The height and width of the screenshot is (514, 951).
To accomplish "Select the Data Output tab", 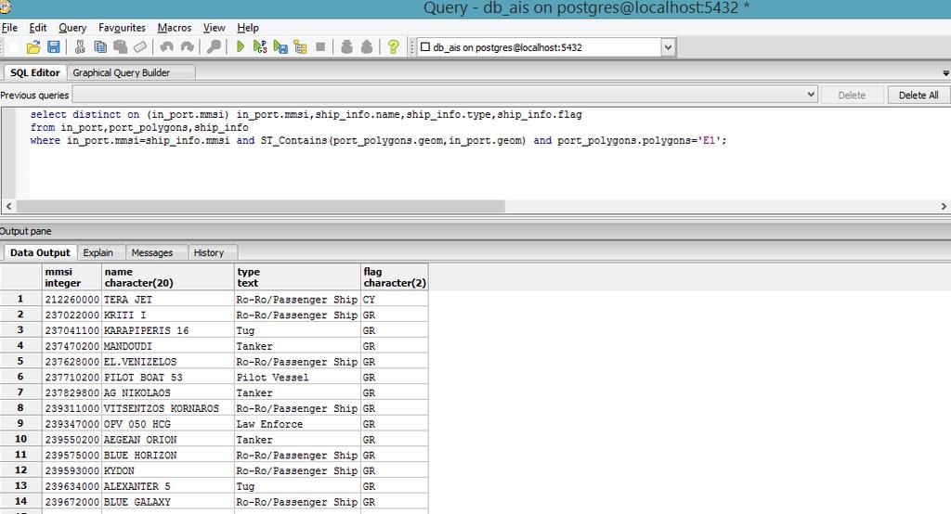I will (40, 252).
